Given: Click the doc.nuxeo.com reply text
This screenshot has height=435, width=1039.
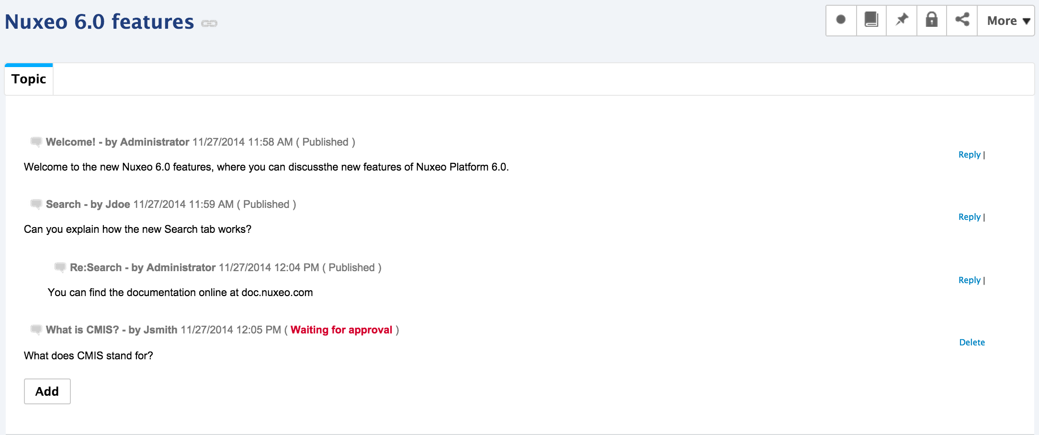Looking at the screenshot, I should click(180, 293).
